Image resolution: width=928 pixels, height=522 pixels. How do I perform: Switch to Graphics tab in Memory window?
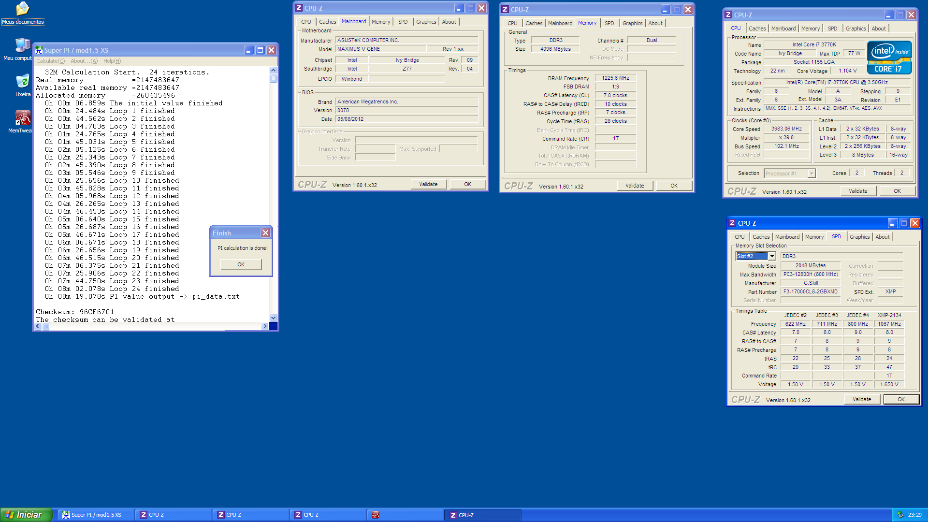632,23
